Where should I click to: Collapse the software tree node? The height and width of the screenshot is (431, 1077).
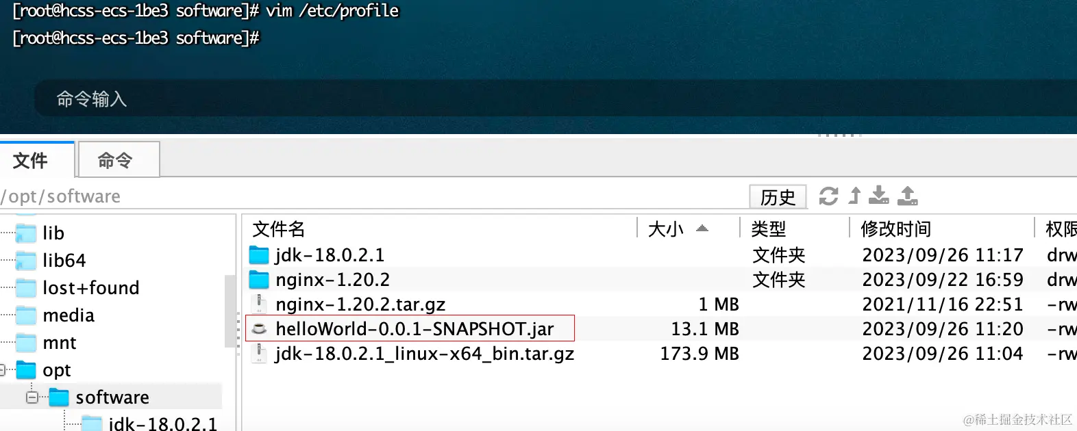coord(32,397)
